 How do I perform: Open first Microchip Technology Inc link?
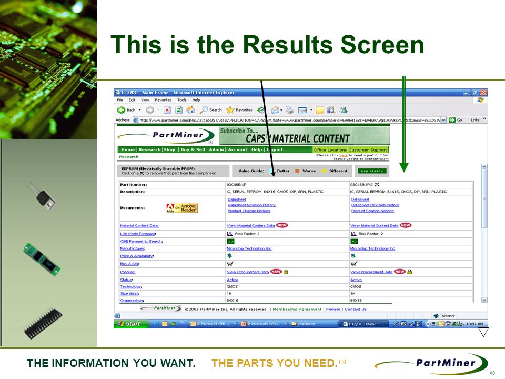tap(249, 248)
